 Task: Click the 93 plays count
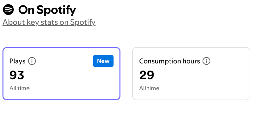point(17,75)
